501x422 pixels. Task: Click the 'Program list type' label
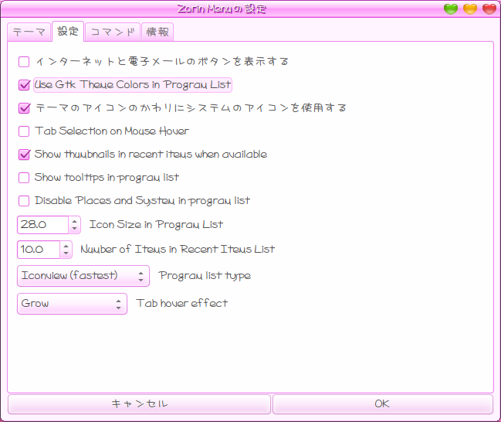205,276
